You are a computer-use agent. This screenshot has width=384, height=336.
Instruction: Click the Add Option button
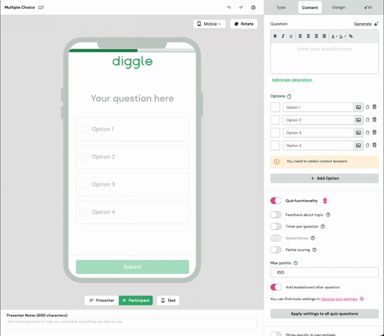click(324, 178)
